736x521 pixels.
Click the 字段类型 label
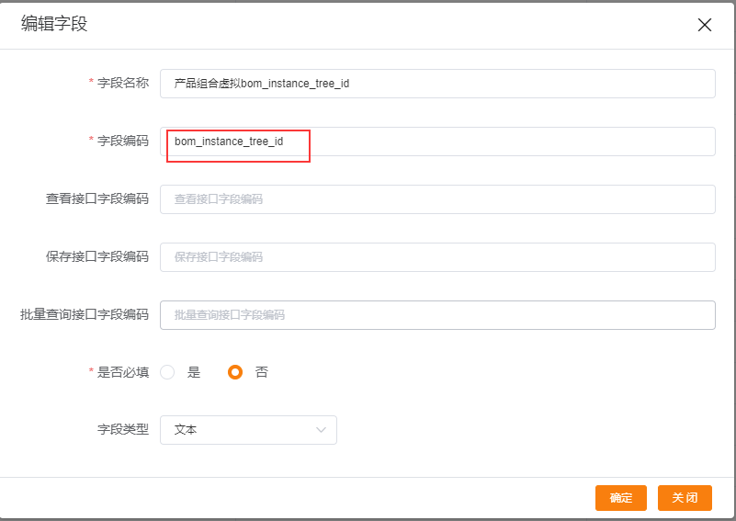[123, 429]
